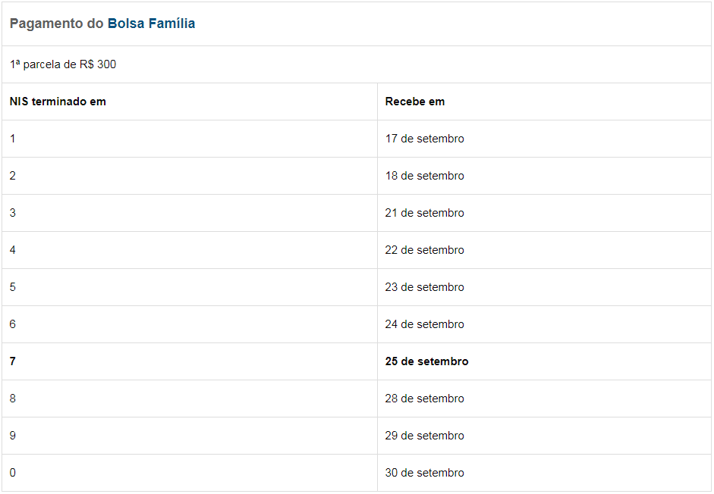Click NIS digit 0 in last row
The width and height of the screenshot is (714, 494).
(190, 473)
